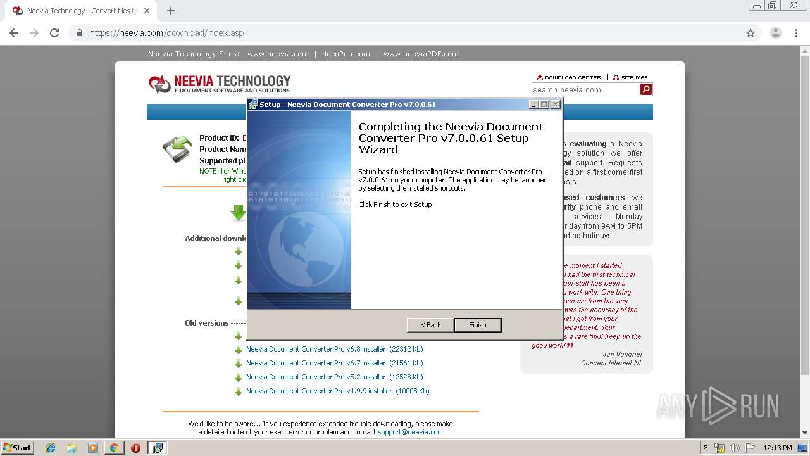
Task: View site security lock info
Action: pyautogui.click(x=80, y=33)
